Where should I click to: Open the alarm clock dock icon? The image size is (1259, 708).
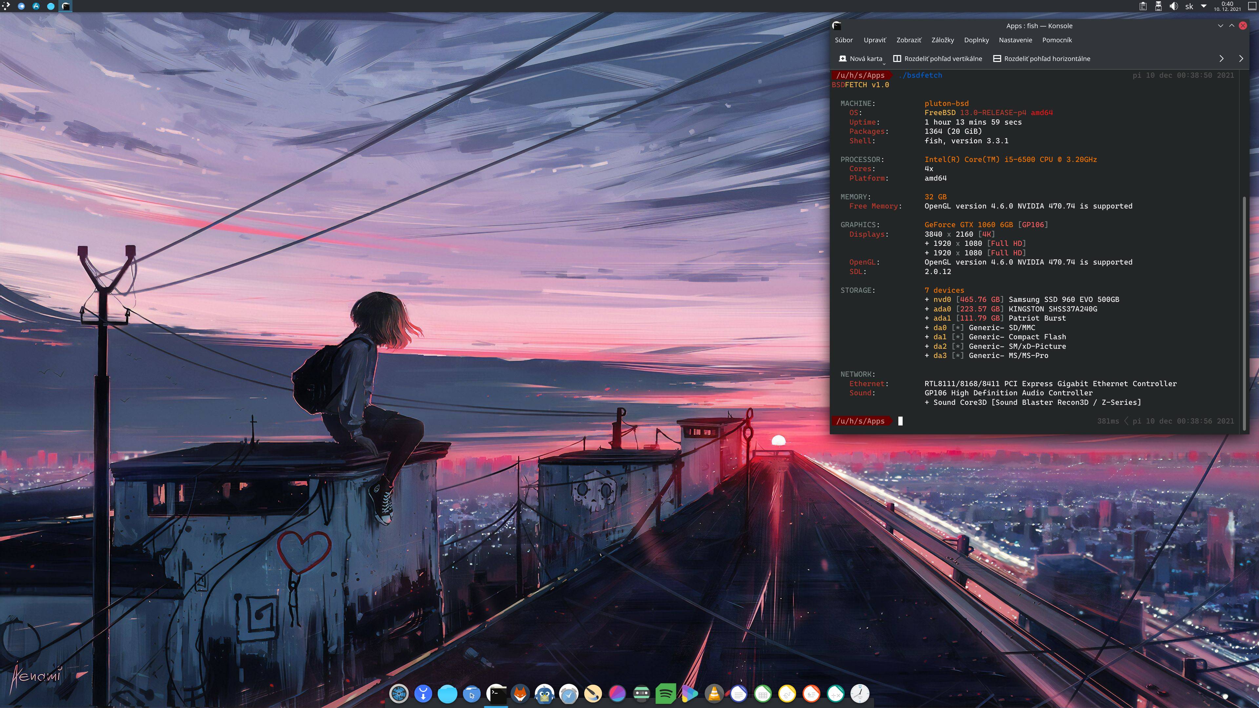[569, 693]
